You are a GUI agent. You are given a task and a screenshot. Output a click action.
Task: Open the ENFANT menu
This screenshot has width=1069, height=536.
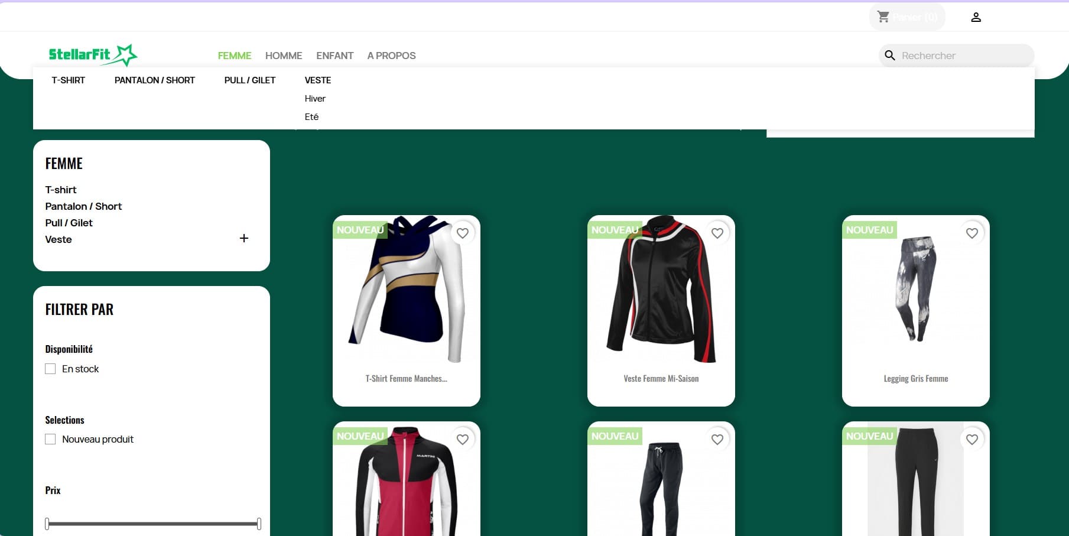click(334, 56)
